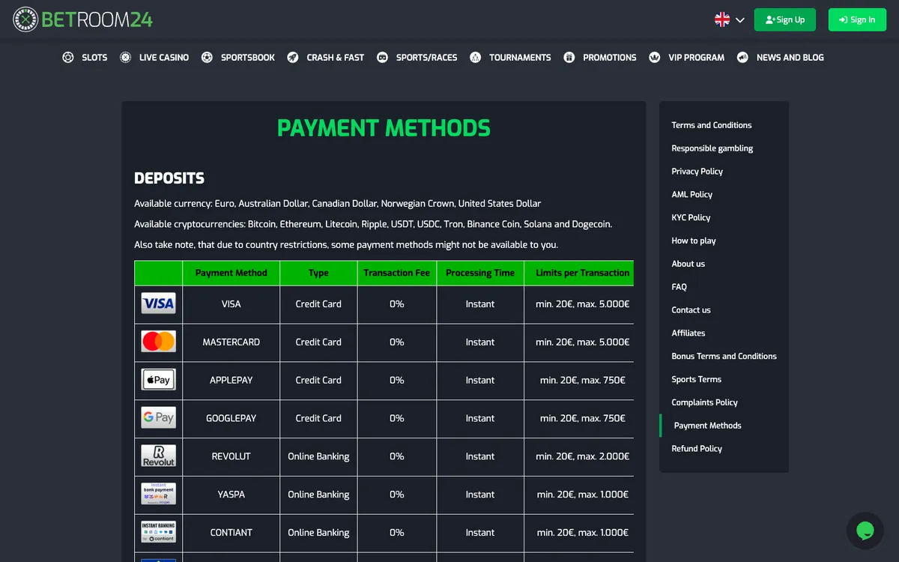Open AML Policy sidebar link

click(x=692, y=195)
